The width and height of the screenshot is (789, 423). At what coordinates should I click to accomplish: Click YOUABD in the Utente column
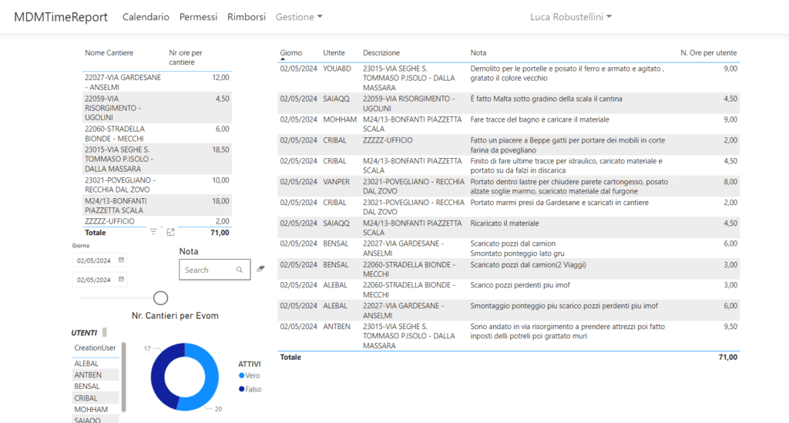[x=337, y=69]
